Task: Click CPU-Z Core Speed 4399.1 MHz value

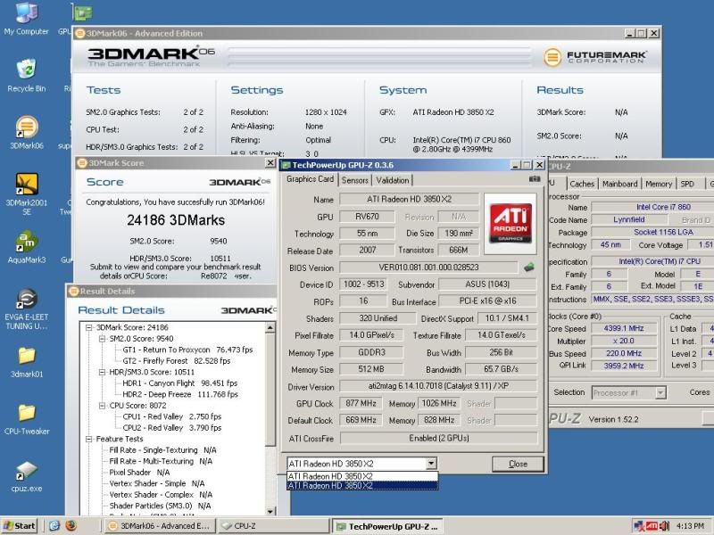Action: (x=623, y=328)
